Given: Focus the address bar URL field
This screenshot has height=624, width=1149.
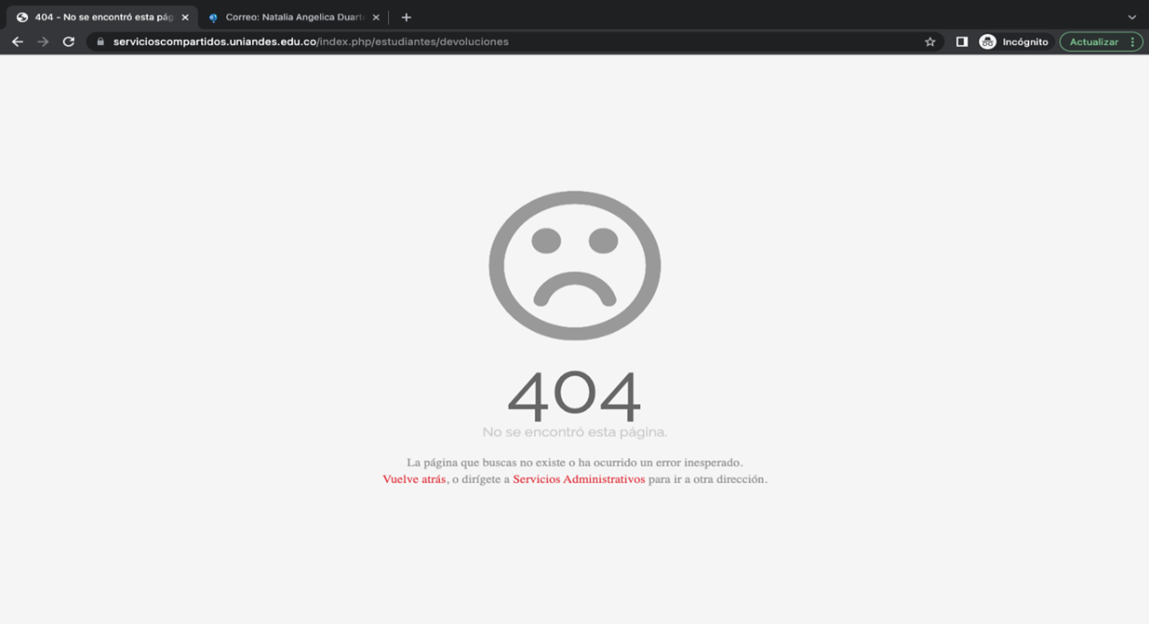Looking at the screenshot, I should coord(511,42).
